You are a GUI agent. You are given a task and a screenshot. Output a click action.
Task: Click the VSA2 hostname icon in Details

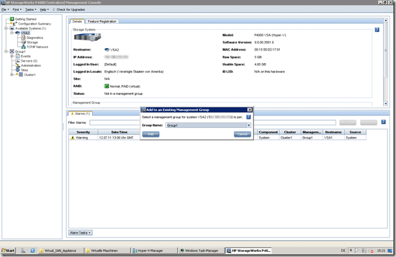click(107, 50)
